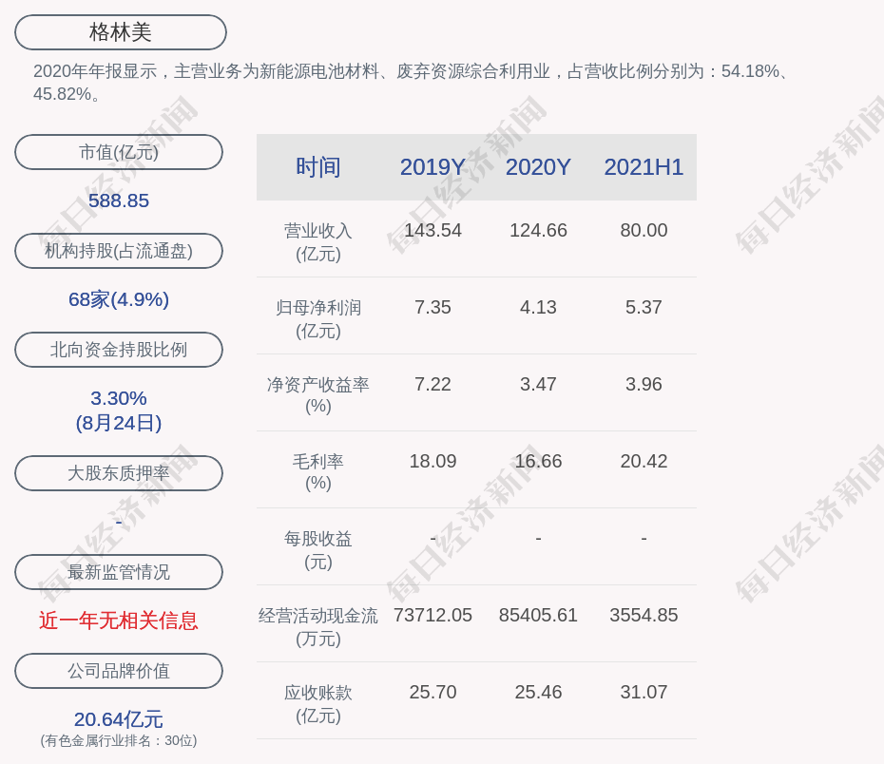Image resolution: width=884 pixels, height=764 pixels.
Task: Select the 归母净利润(亿元) row label
Action: [x=318, y=319]
